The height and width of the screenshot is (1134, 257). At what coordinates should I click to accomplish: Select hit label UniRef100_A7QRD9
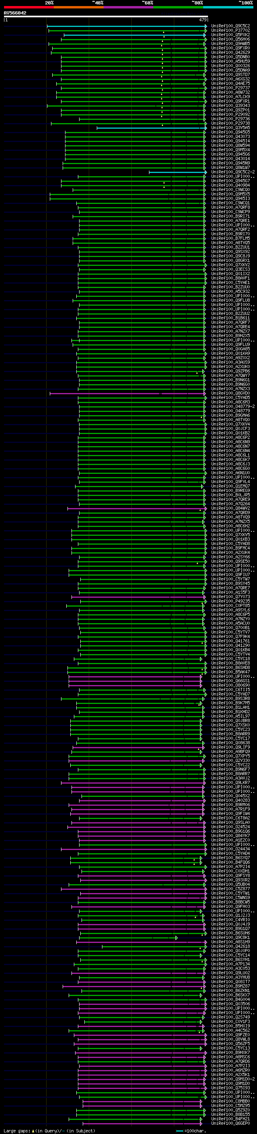tap(230, 513)
